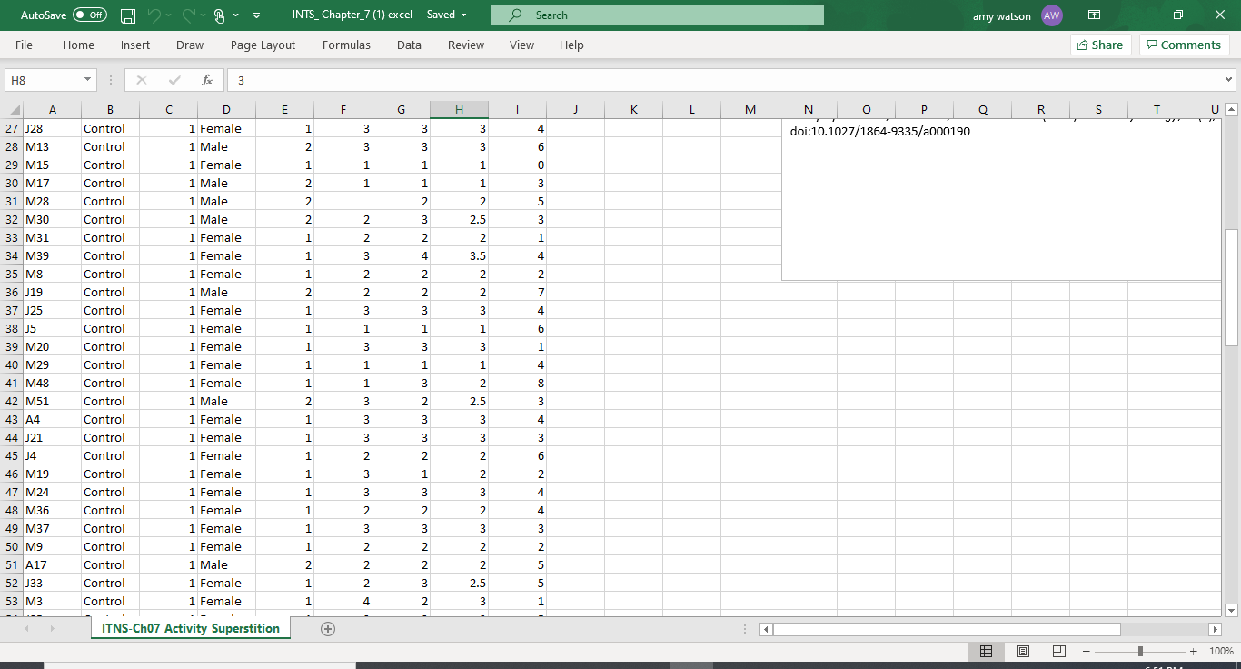The width and height of the screenshot is (1241, 669).
Task: Select column H header
Action: (459, 110)
